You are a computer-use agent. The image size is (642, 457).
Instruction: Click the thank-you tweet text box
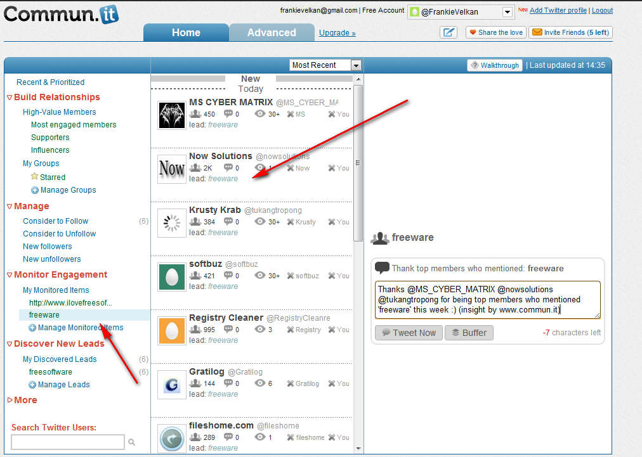tap(488, 300)
